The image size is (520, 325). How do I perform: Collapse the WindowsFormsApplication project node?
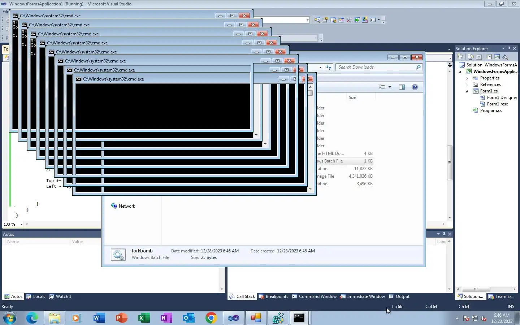coord(460,71)
